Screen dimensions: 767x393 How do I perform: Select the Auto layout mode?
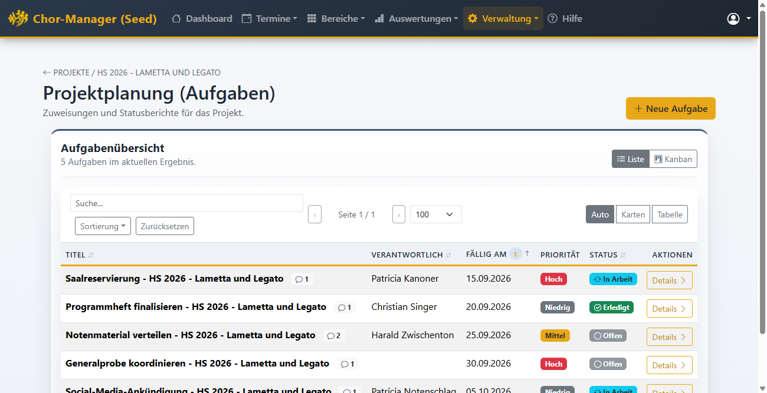click(600, 214)
